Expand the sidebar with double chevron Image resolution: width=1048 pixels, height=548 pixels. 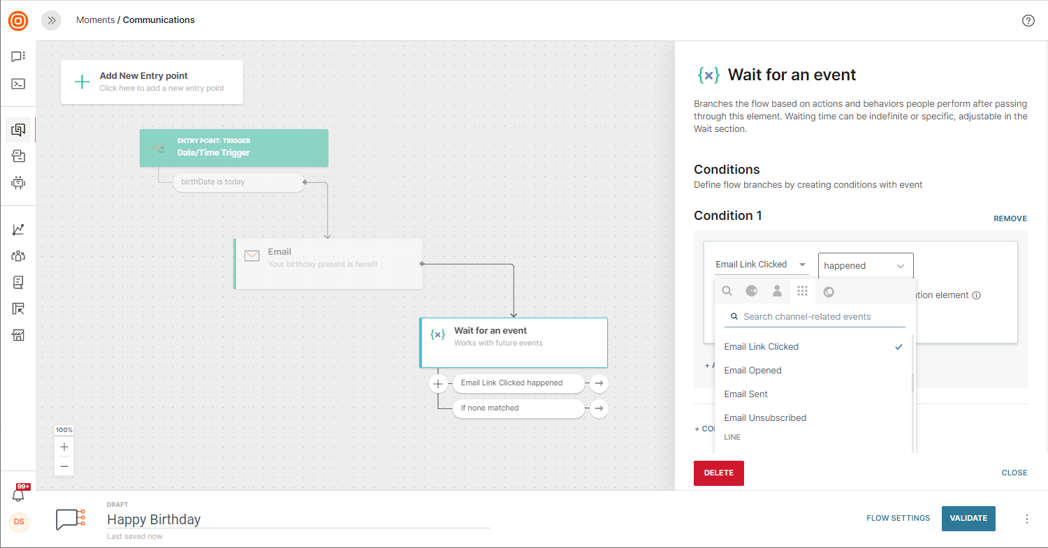(51, 20)
